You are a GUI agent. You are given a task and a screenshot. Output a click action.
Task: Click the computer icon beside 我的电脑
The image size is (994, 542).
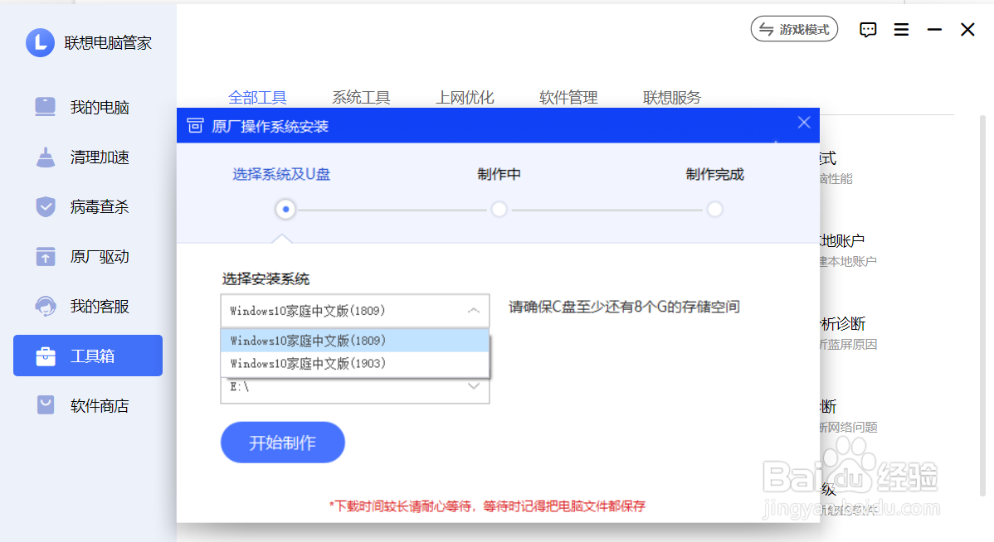tap(45, 106)
